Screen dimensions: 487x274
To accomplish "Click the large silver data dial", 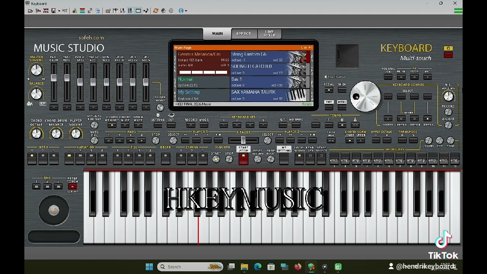I will 365,96.
